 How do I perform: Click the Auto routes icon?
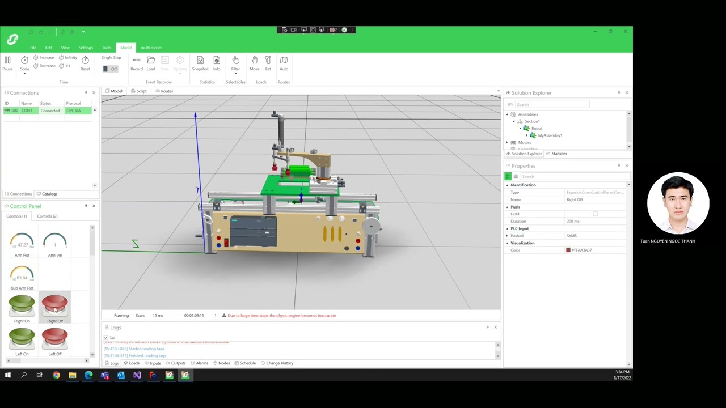tap(284, 63)
